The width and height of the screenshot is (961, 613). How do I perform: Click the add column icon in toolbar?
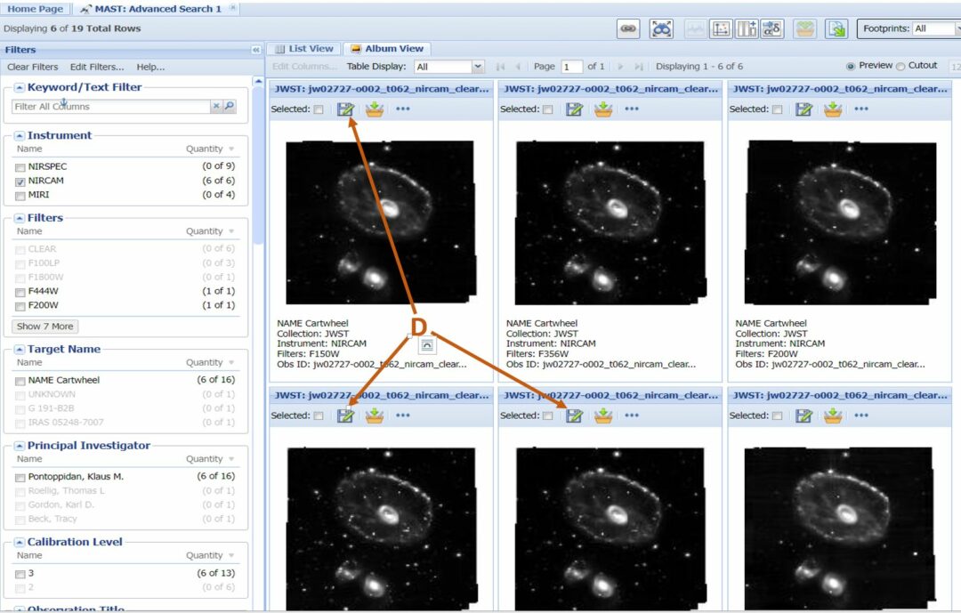pos(747,28)
